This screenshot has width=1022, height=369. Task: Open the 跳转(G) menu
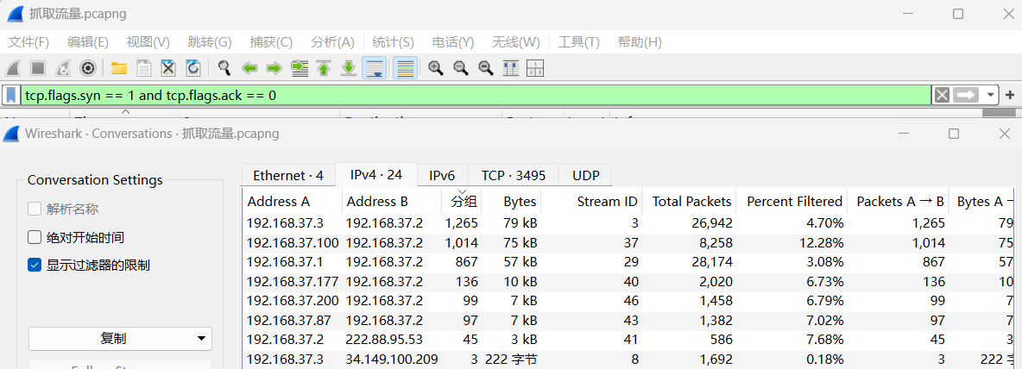coord(209,42)
